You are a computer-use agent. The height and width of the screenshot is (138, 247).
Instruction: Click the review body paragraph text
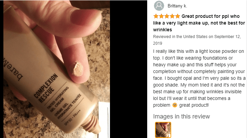[x=199, y=78]
